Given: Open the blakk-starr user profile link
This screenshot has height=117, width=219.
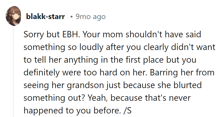Looking at the screenshot, I should (x=46, y=17).
